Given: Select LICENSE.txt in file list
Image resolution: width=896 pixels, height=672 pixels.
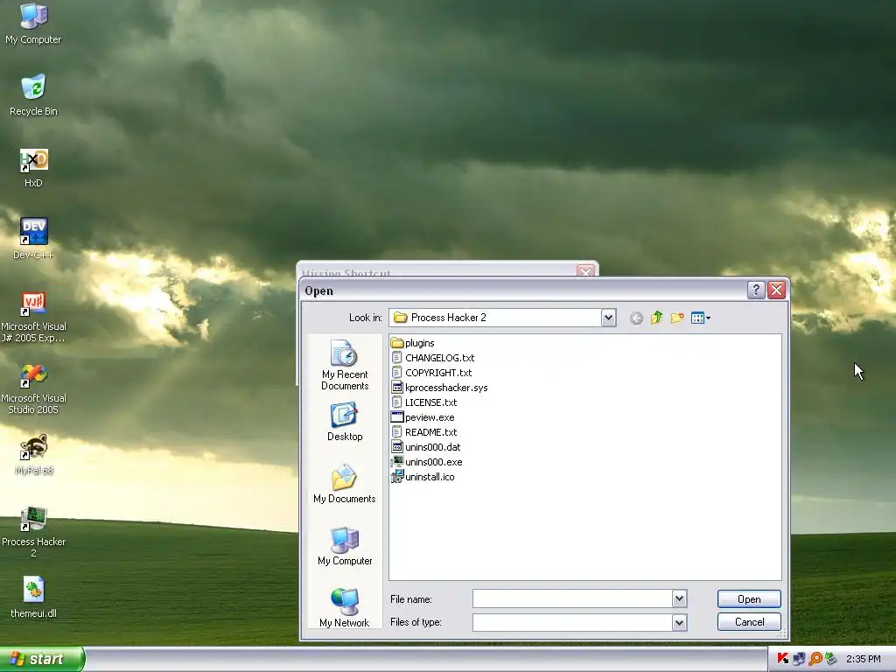Looking at the screenshot, I should 430,402.
